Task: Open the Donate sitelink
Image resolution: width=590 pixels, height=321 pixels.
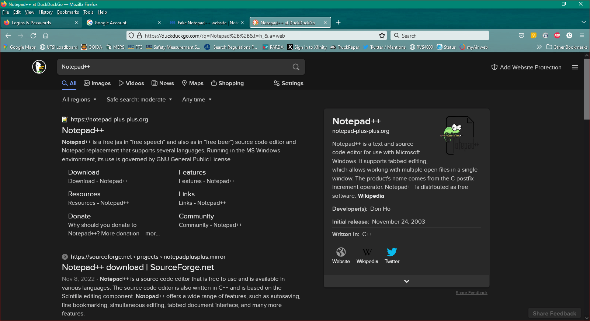Action: tap(79, 216)
